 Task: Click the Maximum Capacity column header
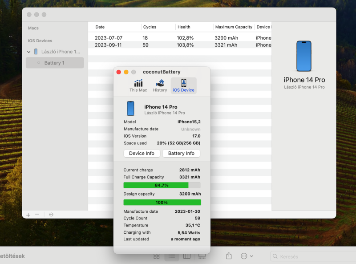pyautogui.click(x=234, y=27)
